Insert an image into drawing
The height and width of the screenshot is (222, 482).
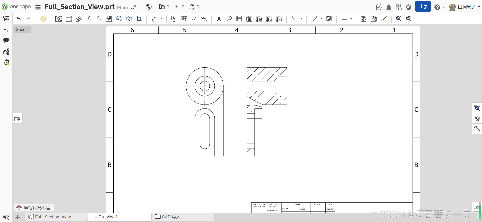(374, 19)
